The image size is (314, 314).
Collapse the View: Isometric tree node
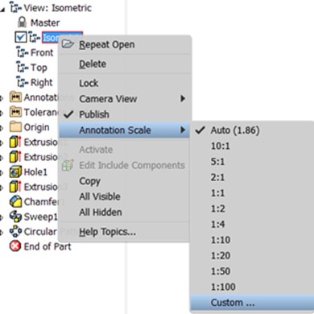pyautogui.click(x=2, y=10)
